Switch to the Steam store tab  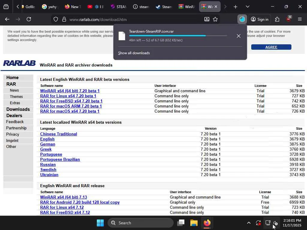pyautogui.click(x=164, y=7)
